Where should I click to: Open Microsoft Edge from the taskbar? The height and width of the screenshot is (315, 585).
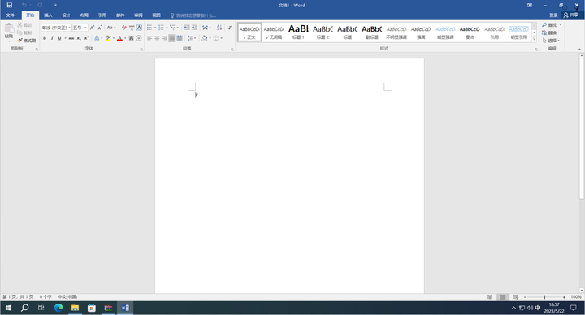58,308
